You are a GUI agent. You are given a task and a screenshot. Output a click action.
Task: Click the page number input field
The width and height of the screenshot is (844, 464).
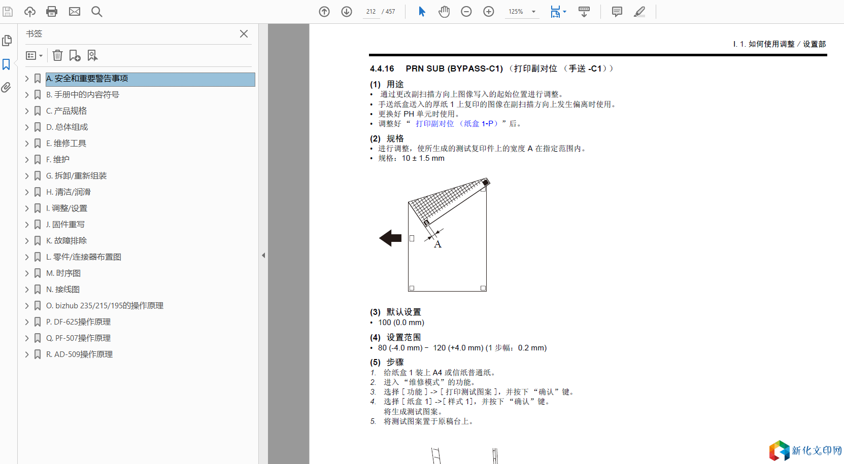pyautogui.click(x=371, y=12)
